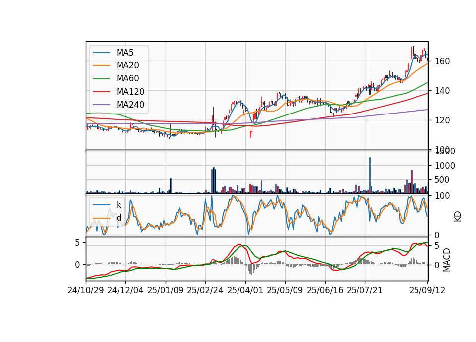This screenshot has height=342, width=476.
Task: Click the 160 price axis tick label
Action: coord(442,61)
